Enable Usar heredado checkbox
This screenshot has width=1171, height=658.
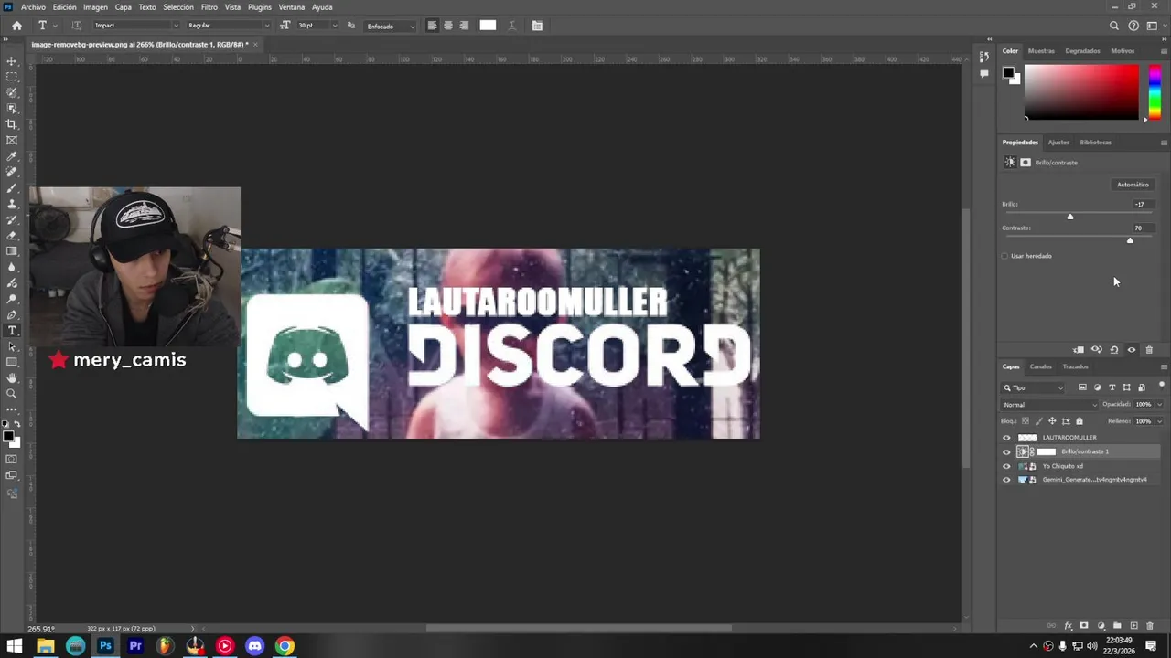1005,256
